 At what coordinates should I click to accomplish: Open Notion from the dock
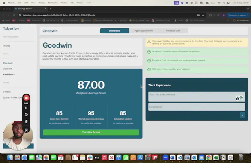point(223,158)
